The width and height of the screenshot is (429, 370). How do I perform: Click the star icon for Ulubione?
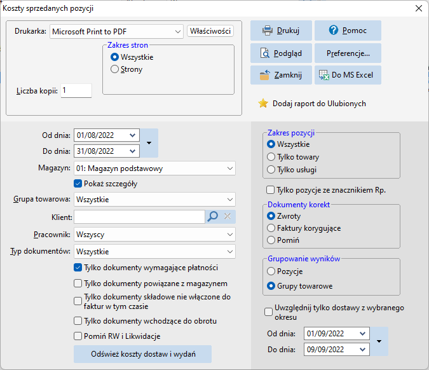tap(263, 104)
